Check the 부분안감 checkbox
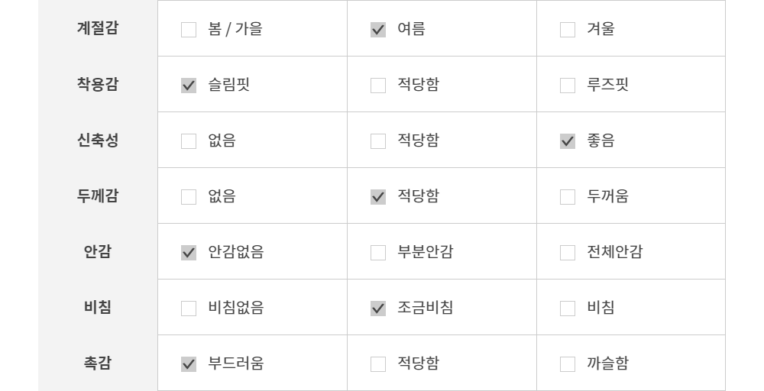The image size is (764, 391). pos(378,254)
